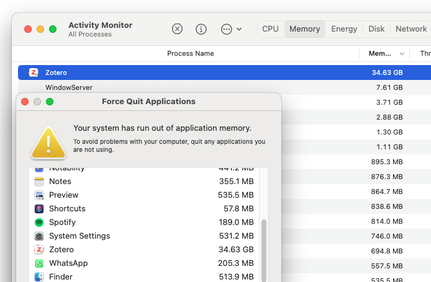Select Preview in Force Quit list
The height and width of the screenshot is (282, 431).
pos(144,195)
